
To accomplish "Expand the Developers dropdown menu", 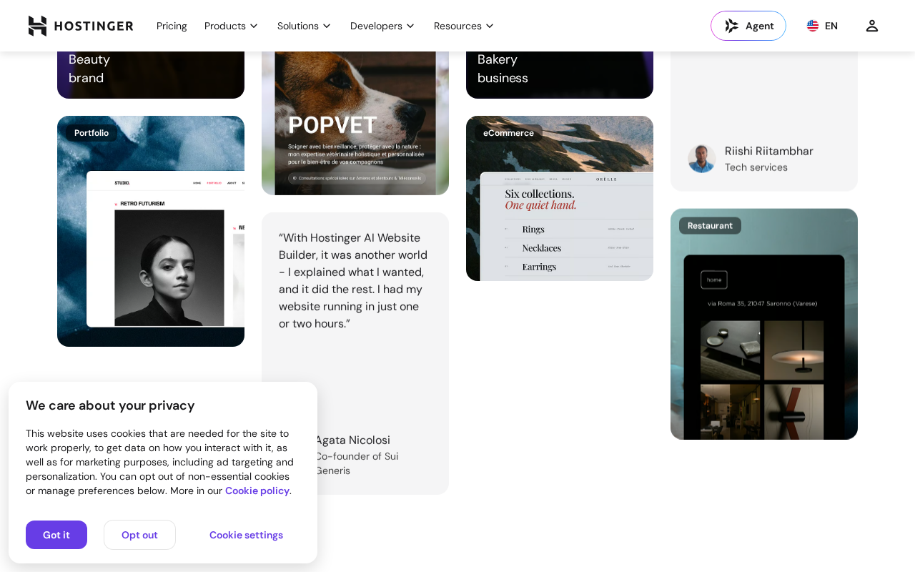I will [x=382, y=26].
